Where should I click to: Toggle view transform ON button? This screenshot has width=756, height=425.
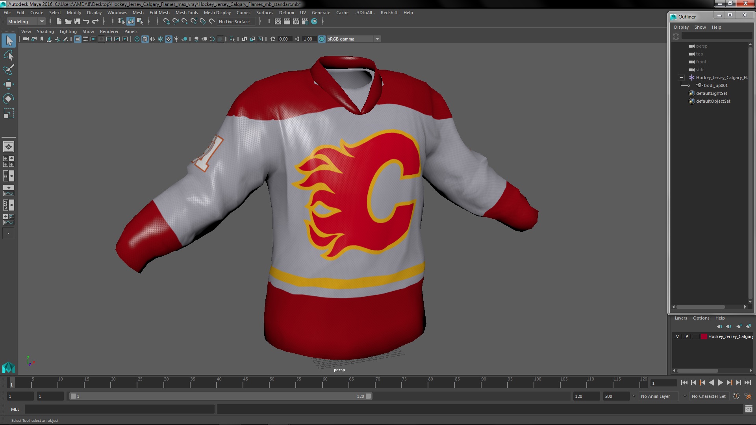[x=322, y=39]
